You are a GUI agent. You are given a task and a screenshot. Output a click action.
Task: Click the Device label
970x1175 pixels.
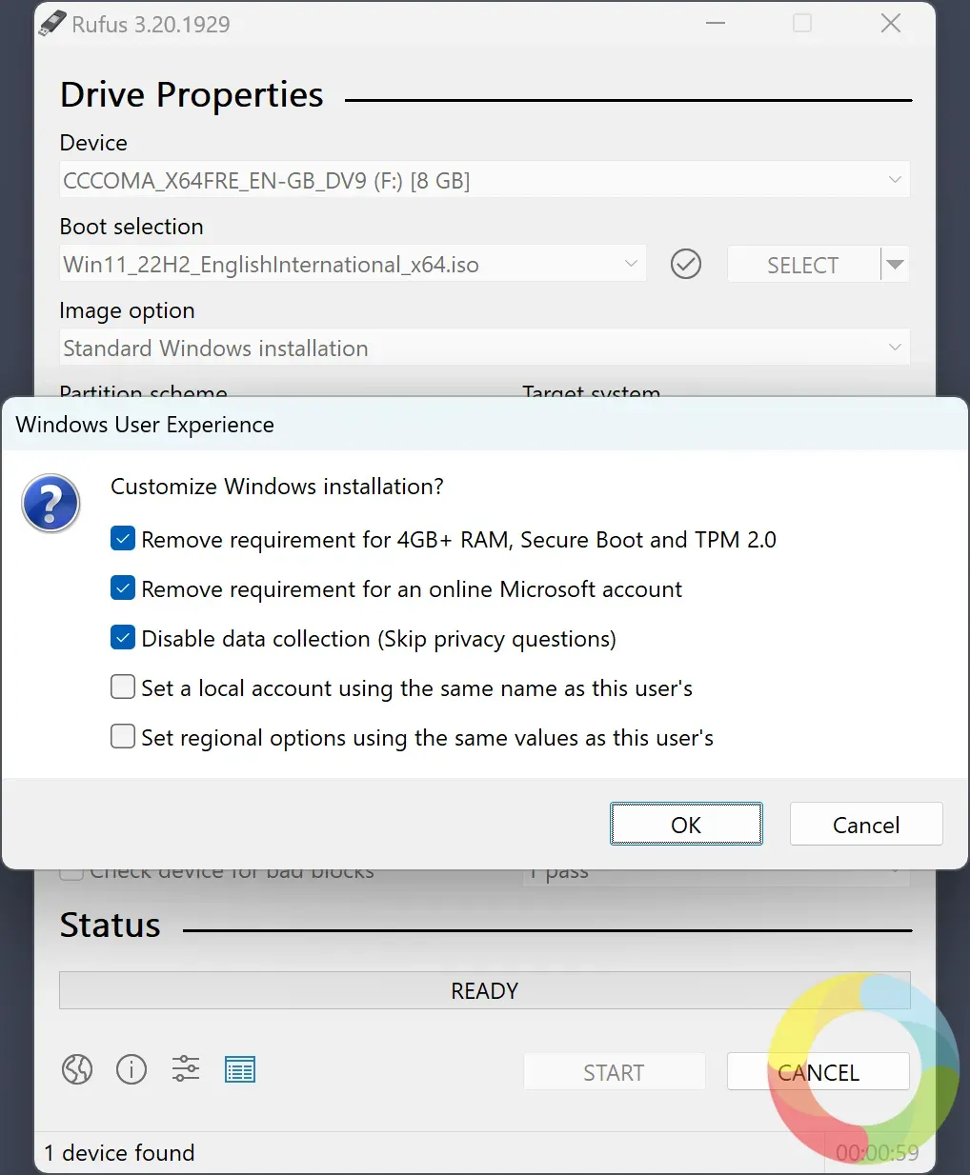click(93, 143)
